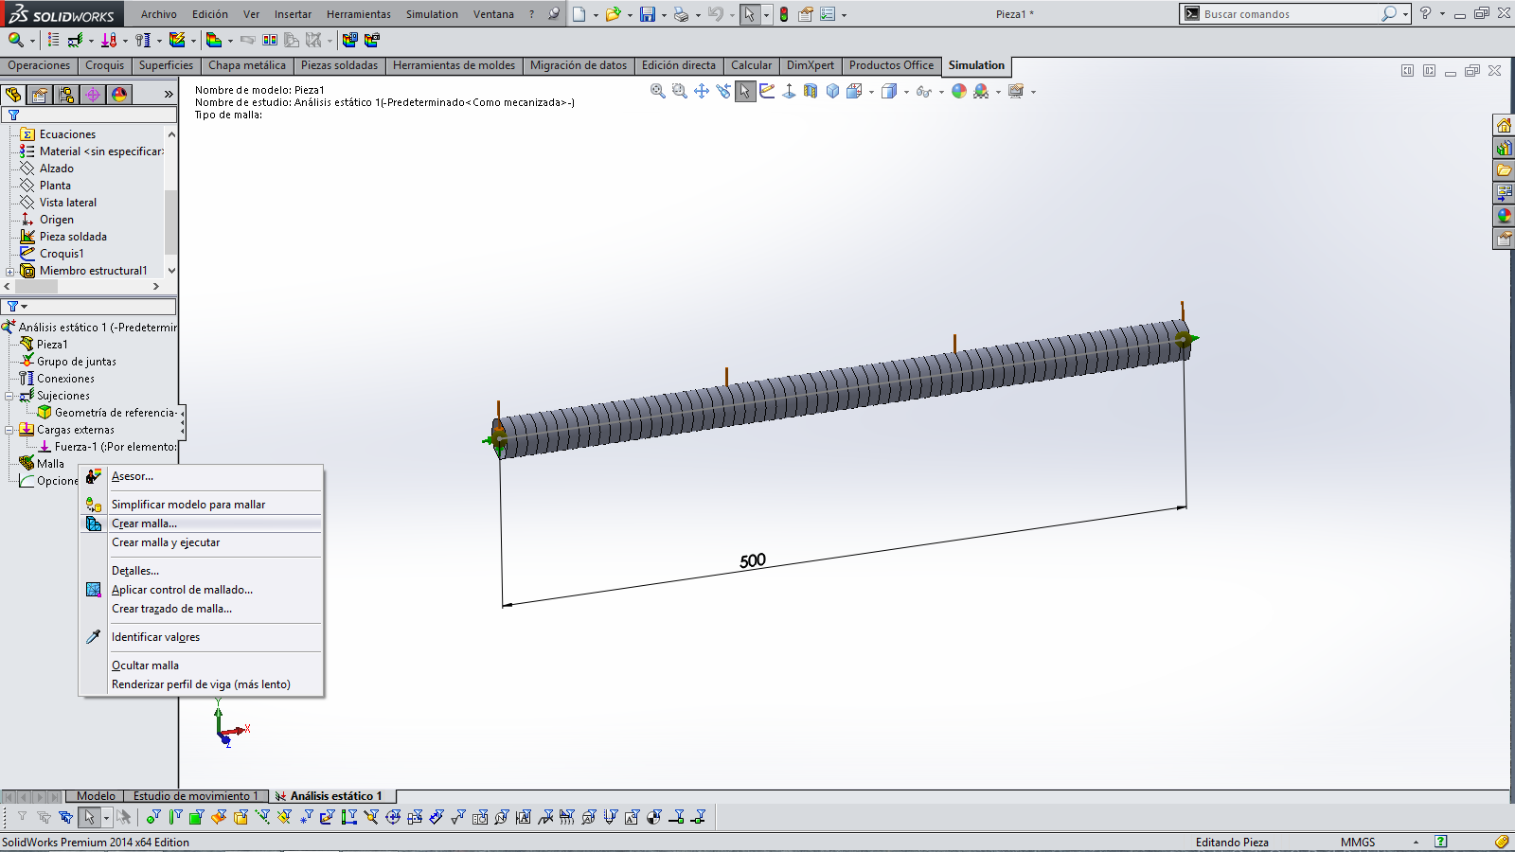Screen dimensions: 1515x852
Task: Open the Simulation menu
Action: (432, 14)
